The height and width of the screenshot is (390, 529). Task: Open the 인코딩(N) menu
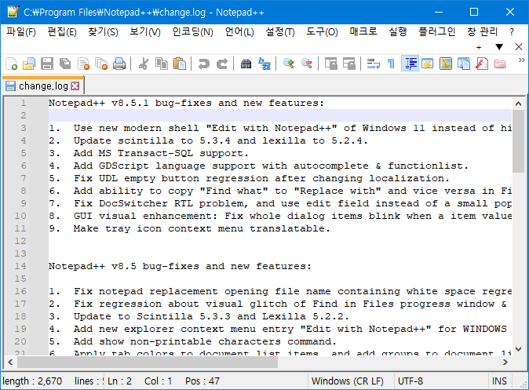(x=192, y=32)
